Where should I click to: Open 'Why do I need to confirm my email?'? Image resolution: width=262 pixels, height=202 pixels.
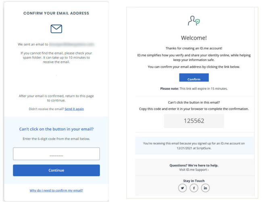pyautogui.click(x=56, y=190)
